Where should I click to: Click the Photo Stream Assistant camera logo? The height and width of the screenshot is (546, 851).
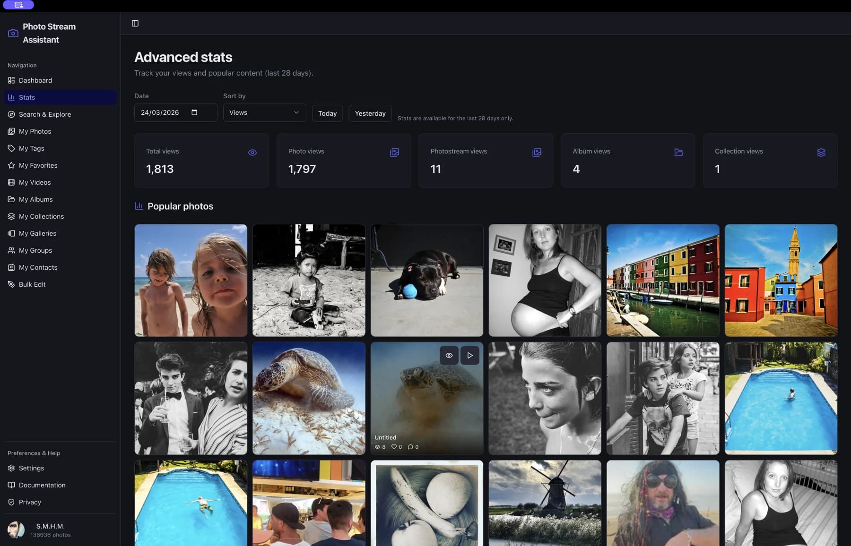pos(13,33)
